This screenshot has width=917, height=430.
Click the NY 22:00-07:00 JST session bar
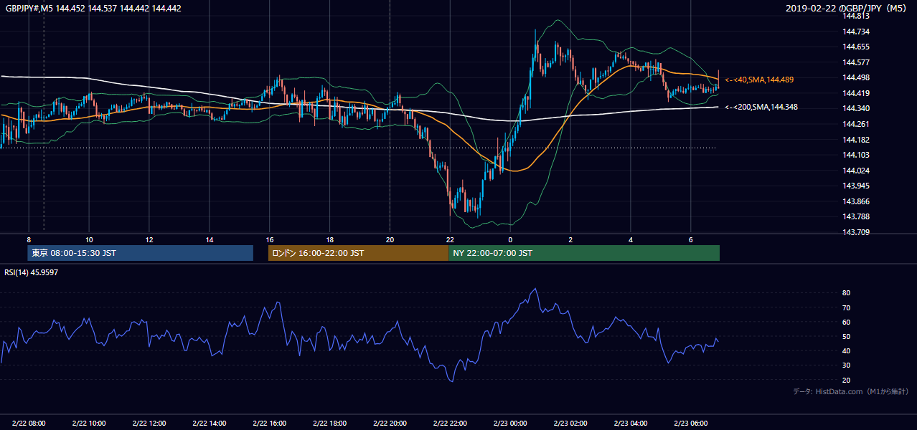pyautogui.click(x=584, y=253)
